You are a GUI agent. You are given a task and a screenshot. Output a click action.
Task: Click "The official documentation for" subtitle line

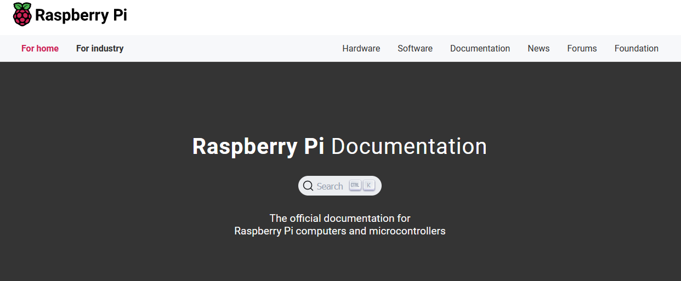click(x=340, y=218)
